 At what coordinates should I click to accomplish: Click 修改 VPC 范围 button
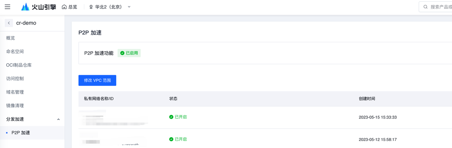(97, 80)
